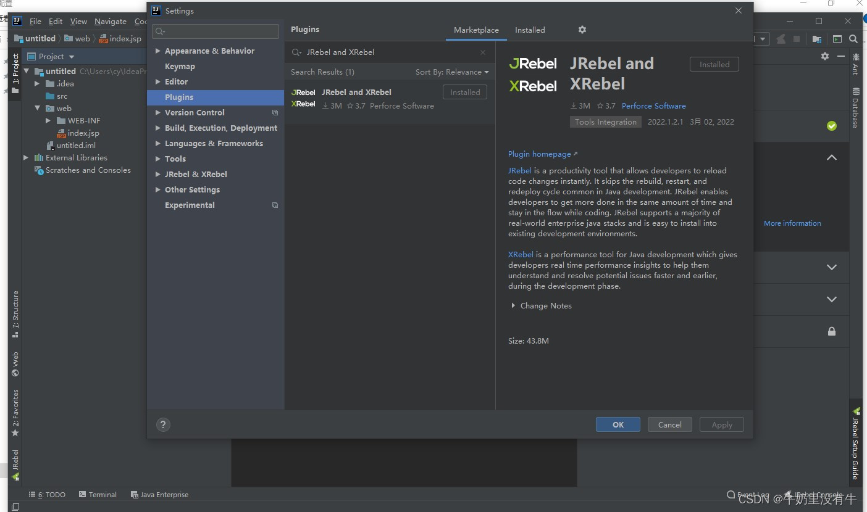Open the Structure tool window
The width and height of the screenshot is (867, 512).
pyautogui.click(x=15, y=315)
